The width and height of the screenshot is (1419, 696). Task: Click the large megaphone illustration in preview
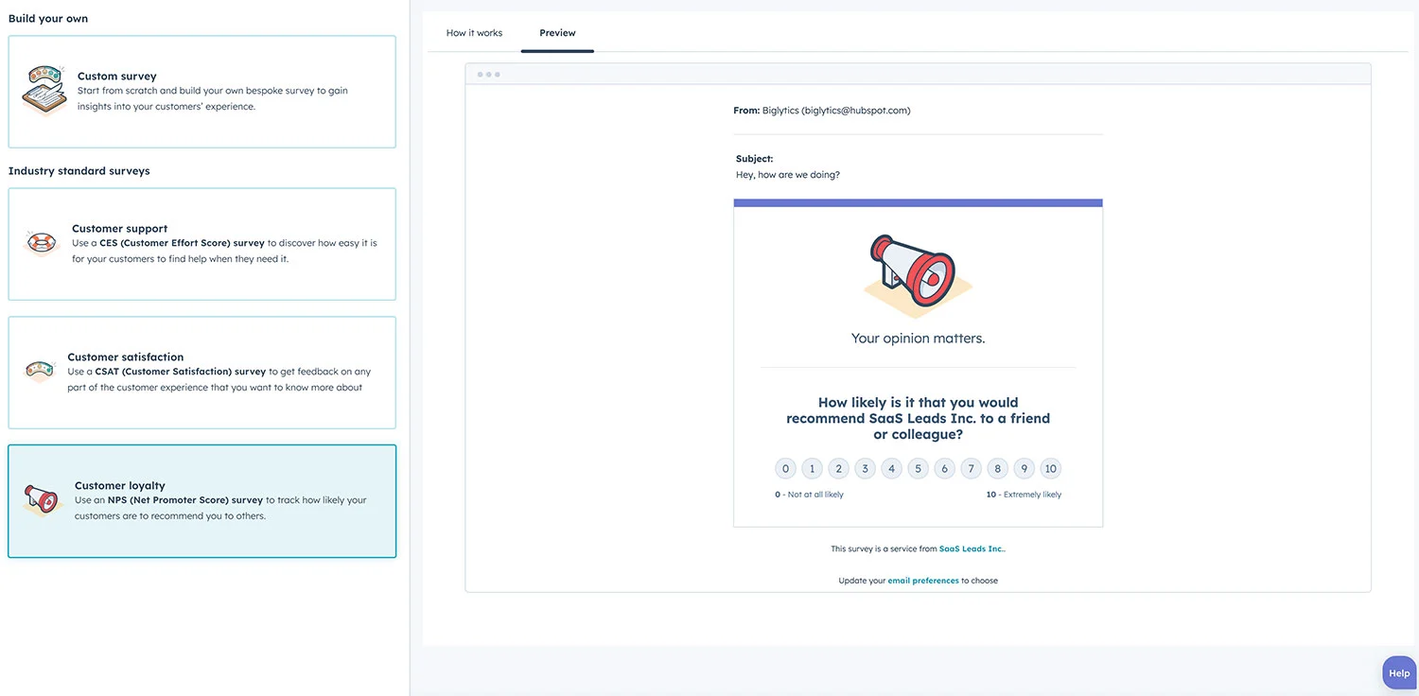point(917,274)
